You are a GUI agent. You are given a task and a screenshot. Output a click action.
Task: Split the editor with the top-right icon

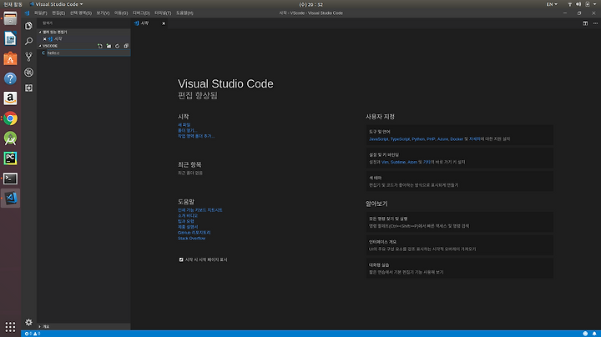point(585,23)
